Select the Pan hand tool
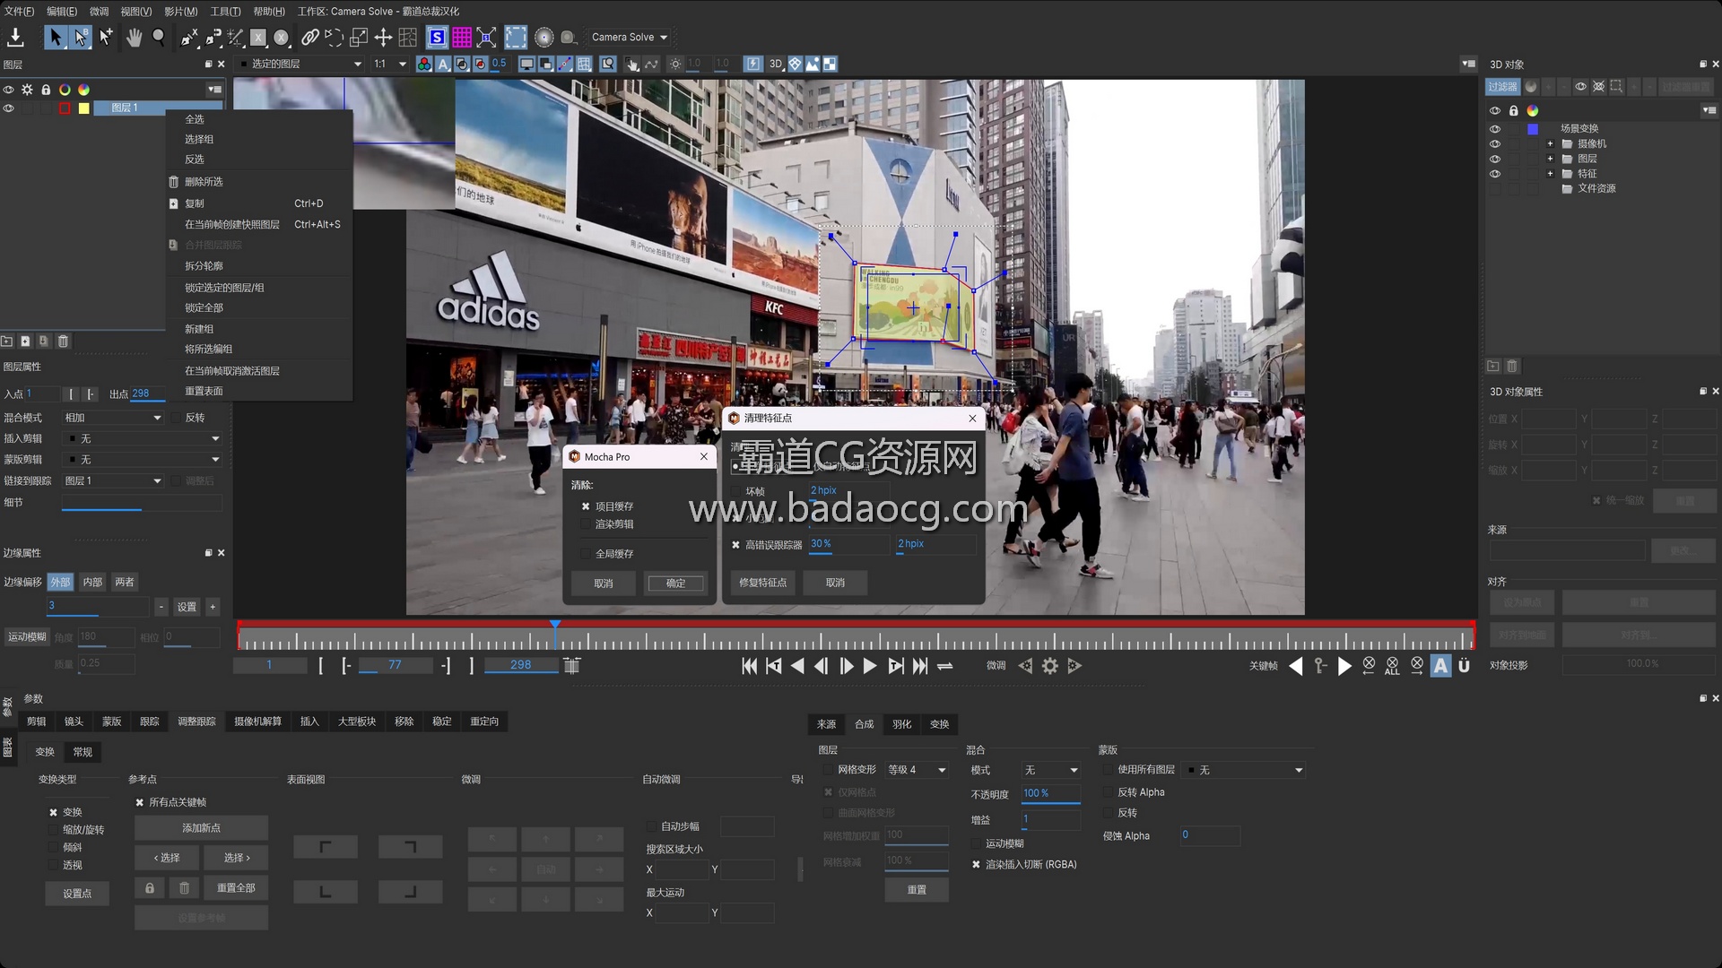1722x968 pixels. click(x=134, y=37)
